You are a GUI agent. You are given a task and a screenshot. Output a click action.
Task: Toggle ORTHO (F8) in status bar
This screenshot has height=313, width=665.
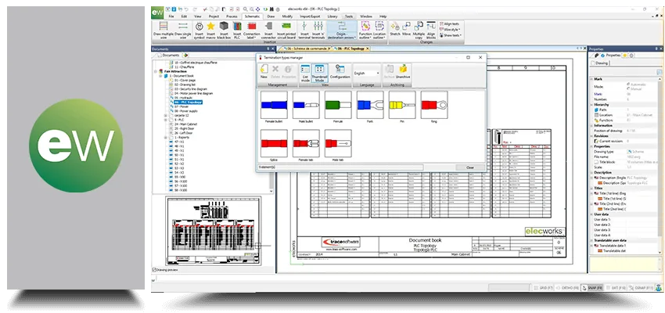567,287
